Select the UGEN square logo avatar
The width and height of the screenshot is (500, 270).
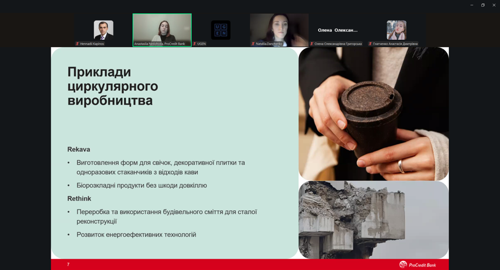click(x=221, y=30)
